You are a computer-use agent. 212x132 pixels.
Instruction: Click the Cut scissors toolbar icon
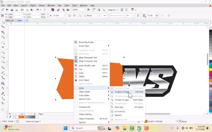(22, 10)
